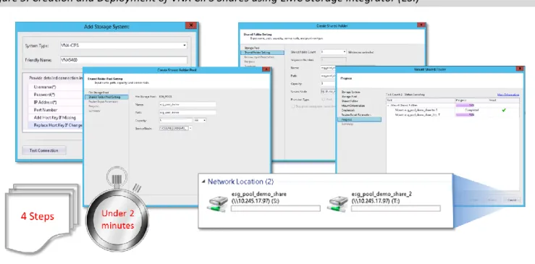Select Mount Information step in Mount Shared Folder
Screen dimensions: 535x264
point(353,106)
